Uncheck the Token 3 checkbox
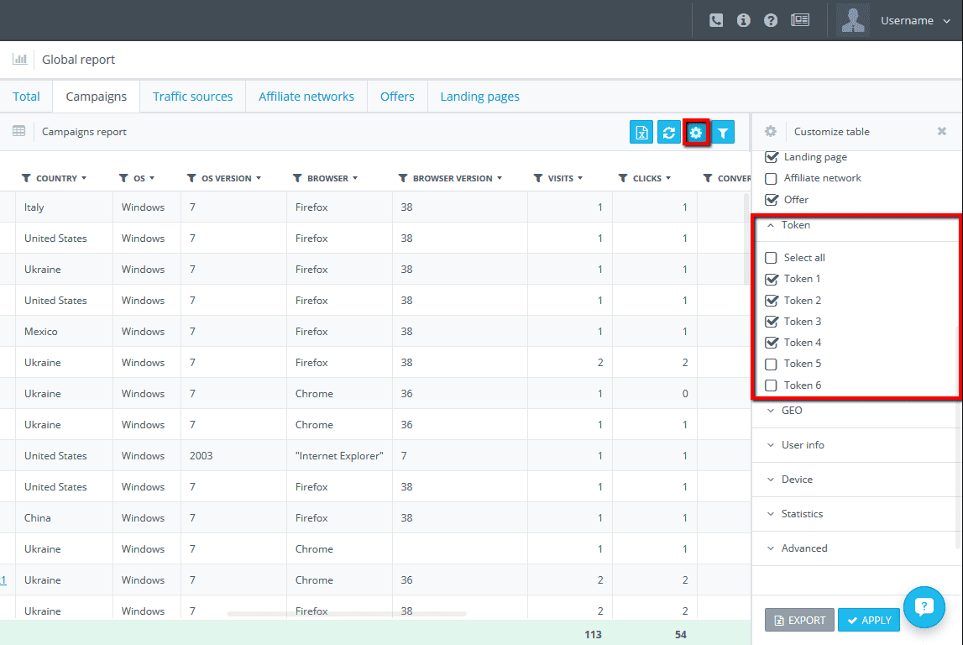Viewport: 963px width, 645px height. (772, 322)
